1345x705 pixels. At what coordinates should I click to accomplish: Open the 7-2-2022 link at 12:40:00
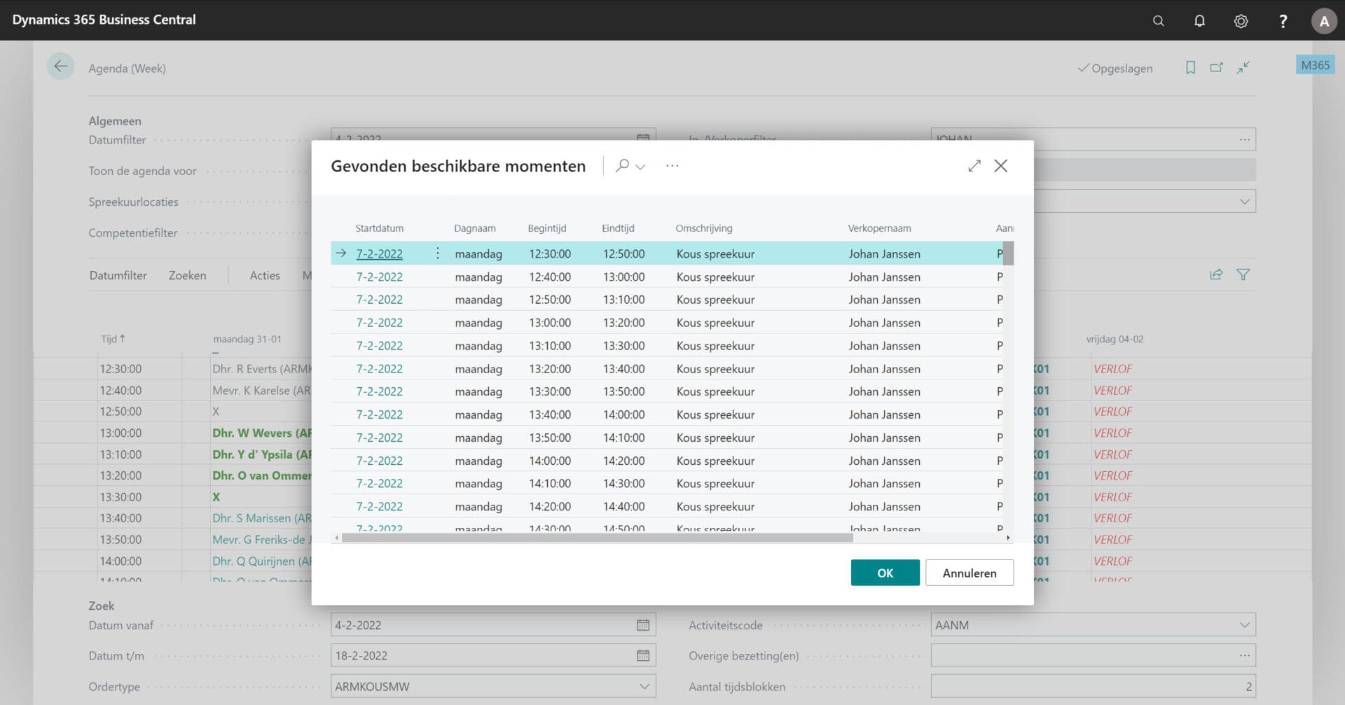pyautogui.click(x=380, y=277)
